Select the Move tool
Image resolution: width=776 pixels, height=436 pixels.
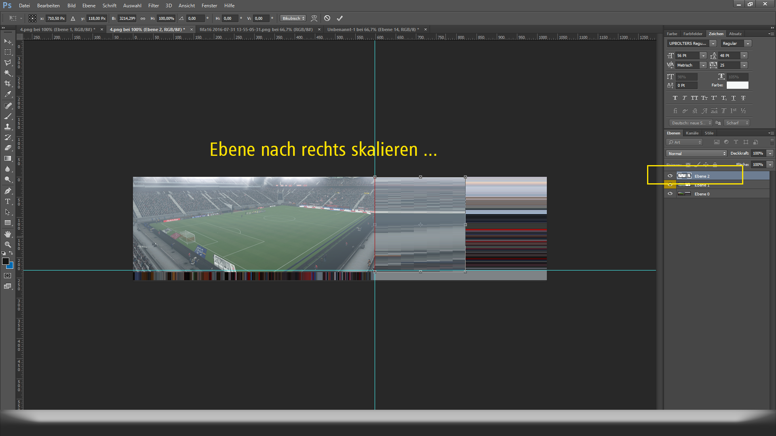(x=8, y=42)
